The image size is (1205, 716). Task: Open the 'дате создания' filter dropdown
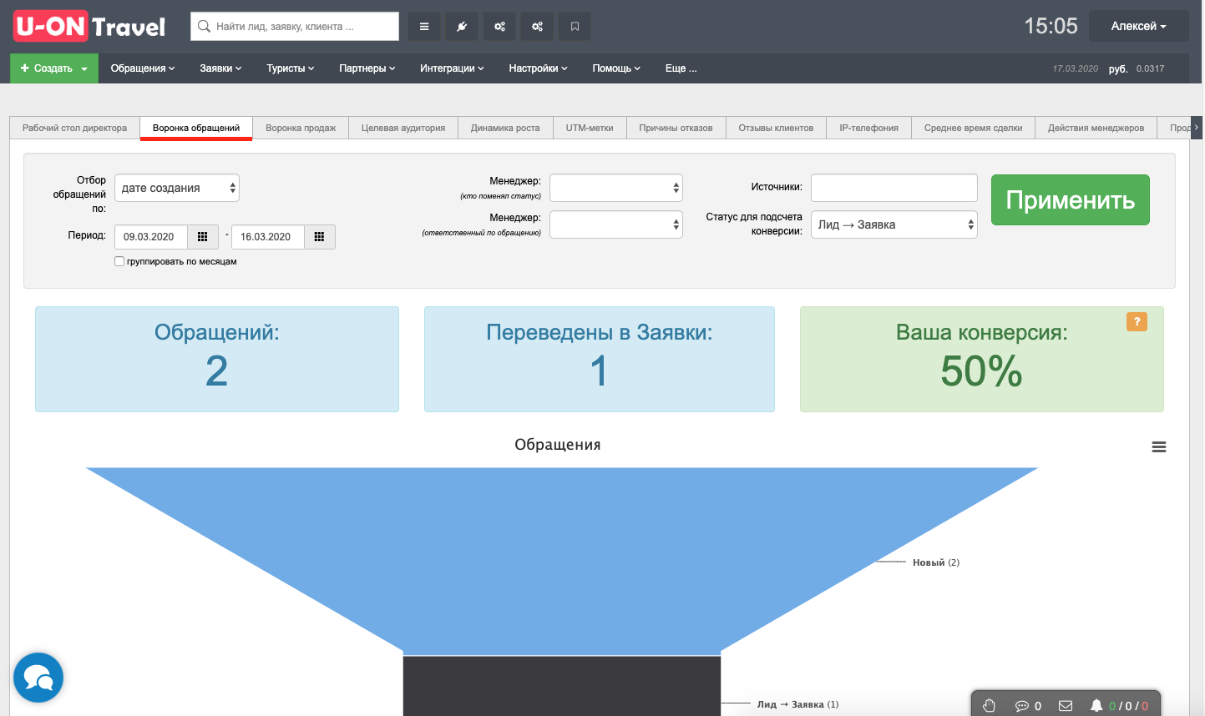click(x=177, y=188)
